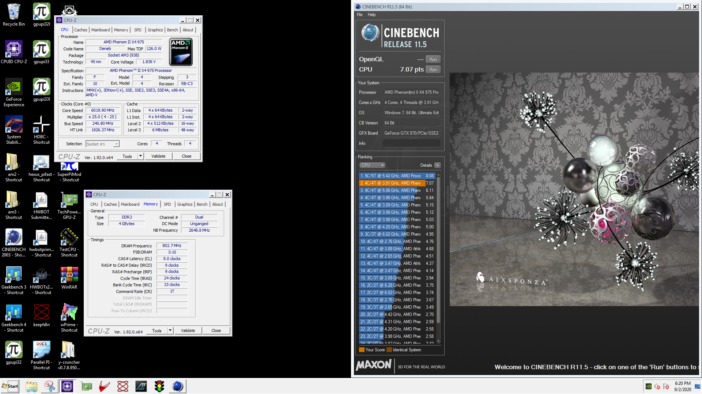Launch gpupi33l desktop shortcut
This screenshot has width=702, height=394.
41,90
